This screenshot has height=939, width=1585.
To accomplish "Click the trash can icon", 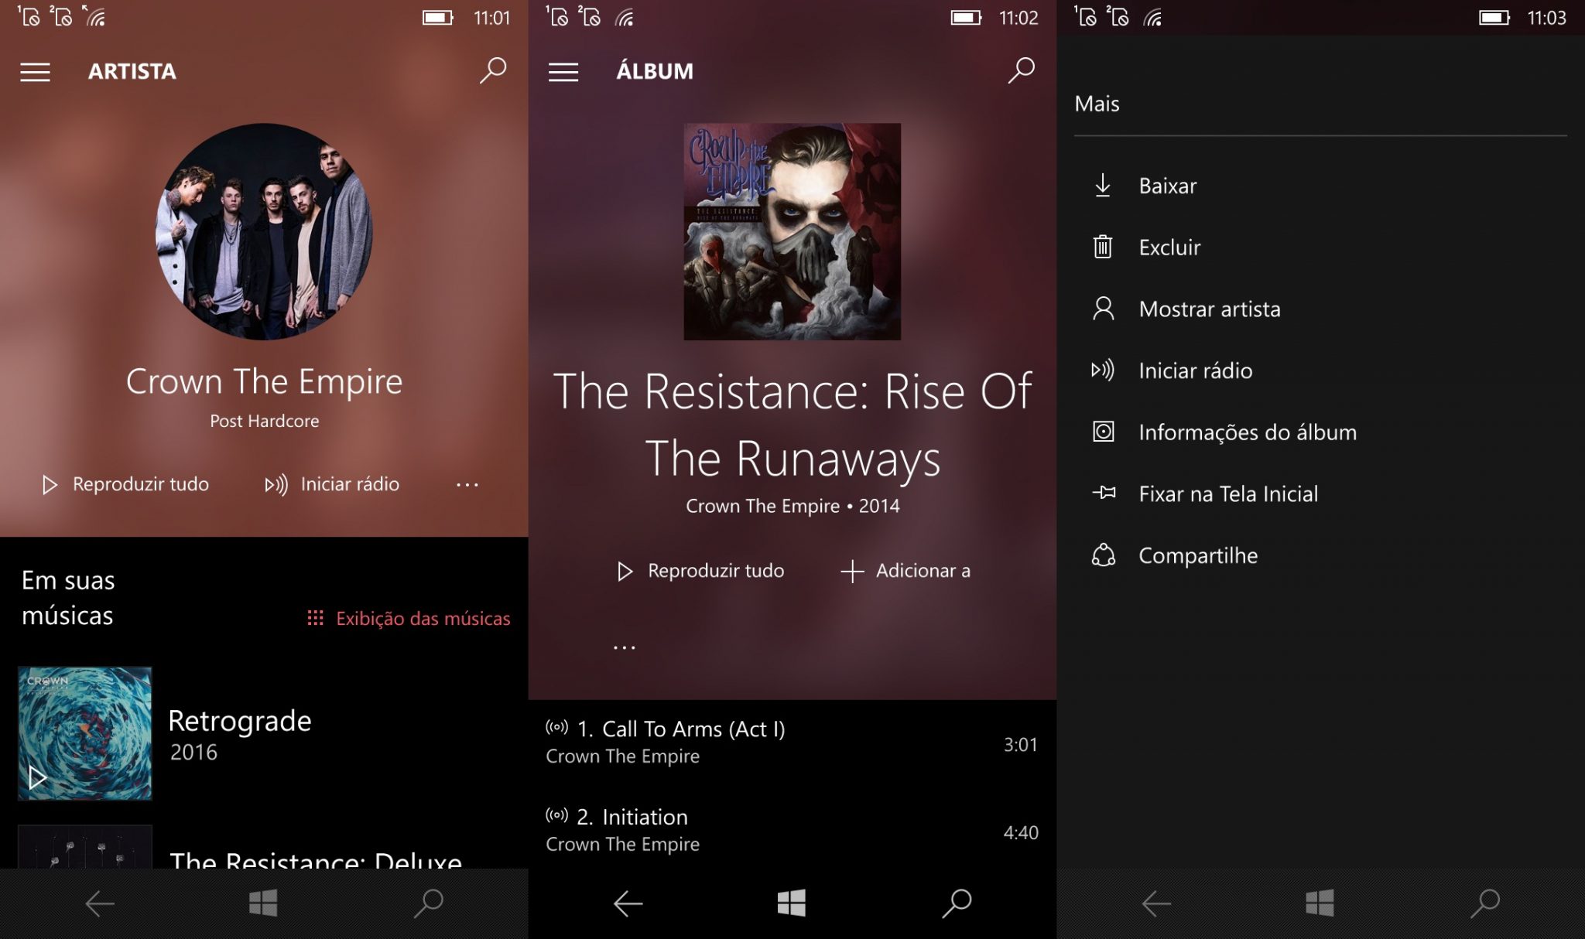I will (1103, 247).
